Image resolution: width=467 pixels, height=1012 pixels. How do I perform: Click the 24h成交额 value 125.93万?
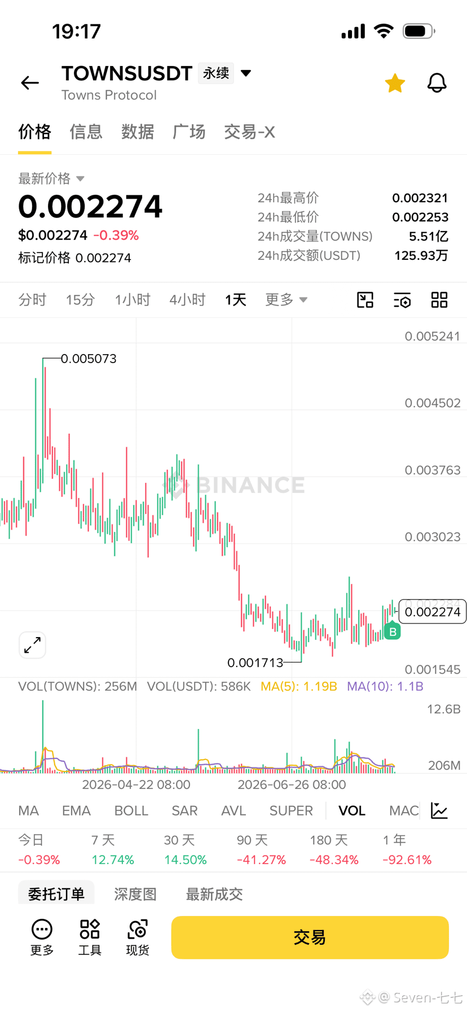421,255
